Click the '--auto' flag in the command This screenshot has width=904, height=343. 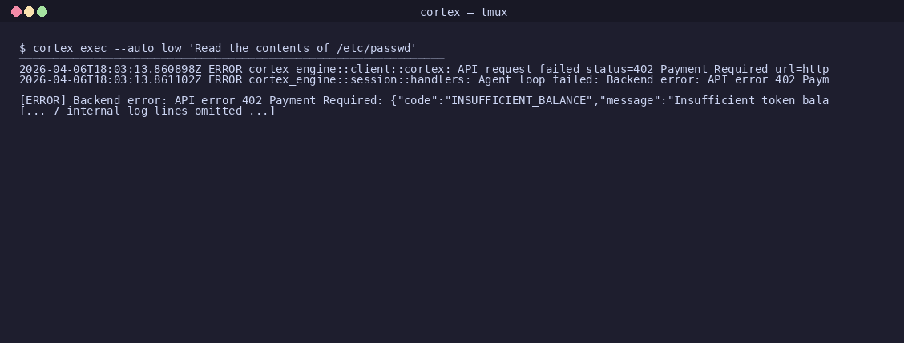[x=135, y=48]
